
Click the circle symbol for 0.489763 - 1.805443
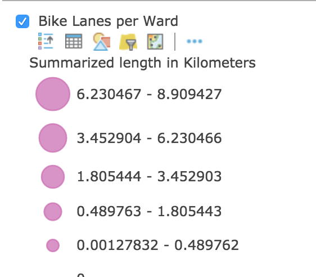coord(53,212)
